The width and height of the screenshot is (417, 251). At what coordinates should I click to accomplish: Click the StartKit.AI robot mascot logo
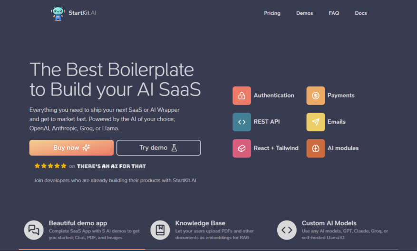click(x=58, y=13)
